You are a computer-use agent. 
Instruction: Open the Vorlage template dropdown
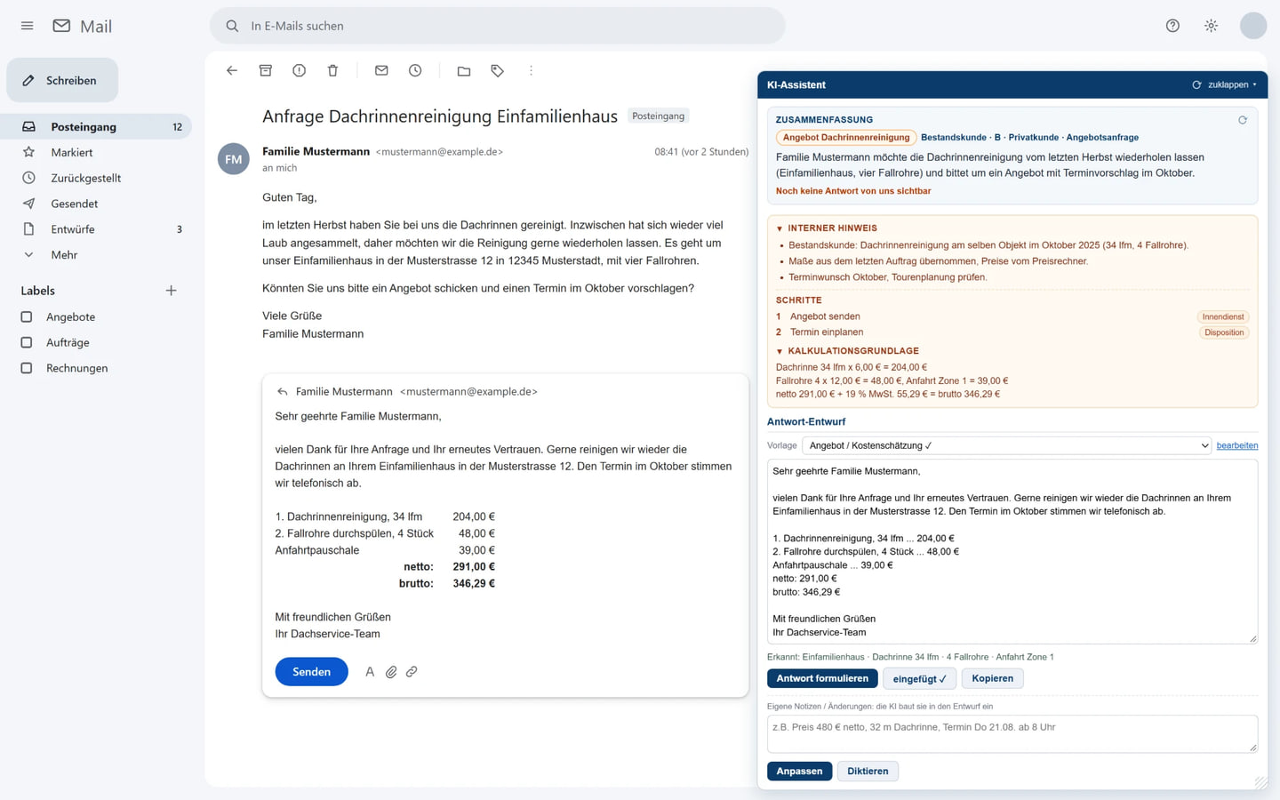tap(1007, 445)
